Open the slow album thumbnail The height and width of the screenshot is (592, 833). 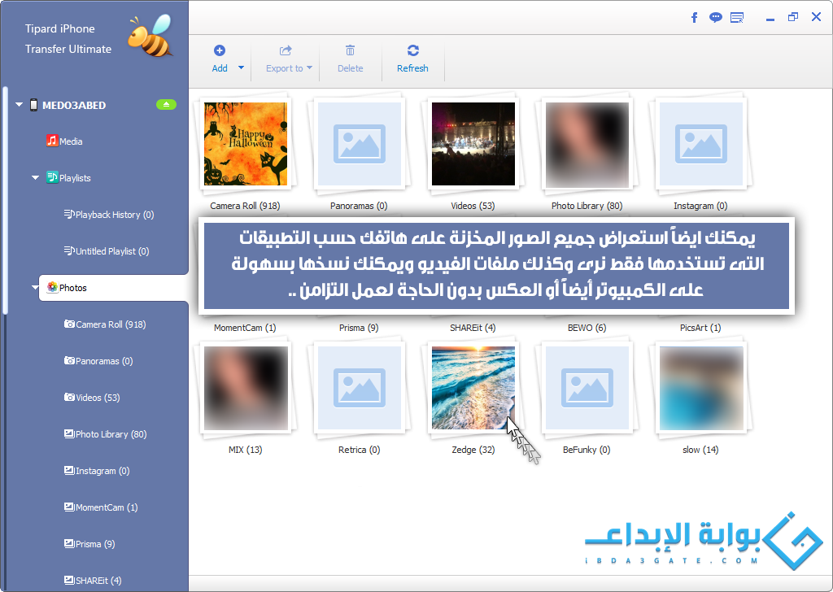(701, 388)
